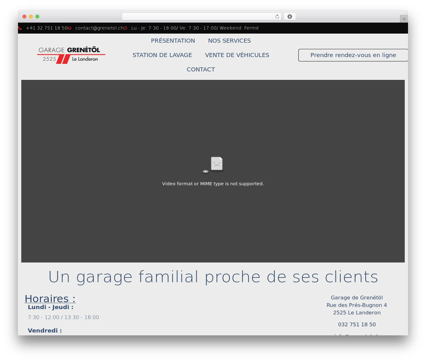
Task: Click '2525 Le Landeron' address text
Action: coord(357,313)
